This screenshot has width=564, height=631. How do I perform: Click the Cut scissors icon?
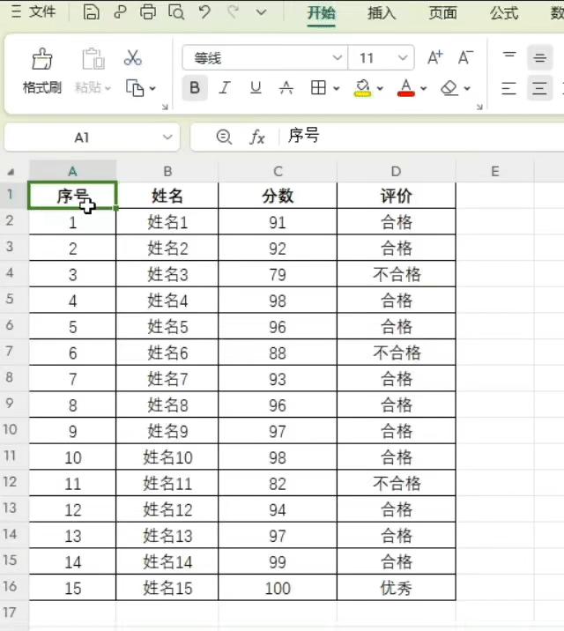(133, 58)
